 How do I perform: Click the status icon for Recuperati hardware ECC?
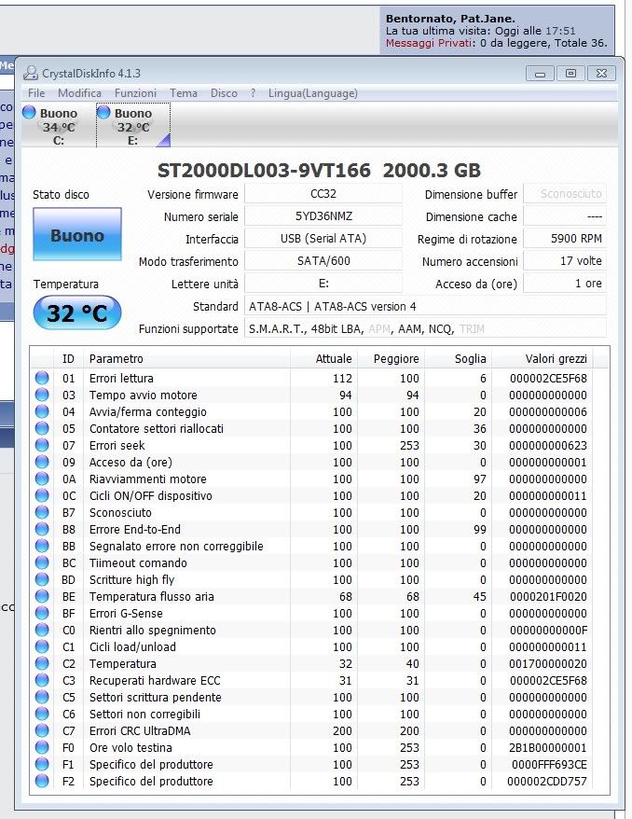(x=42, y=680)
